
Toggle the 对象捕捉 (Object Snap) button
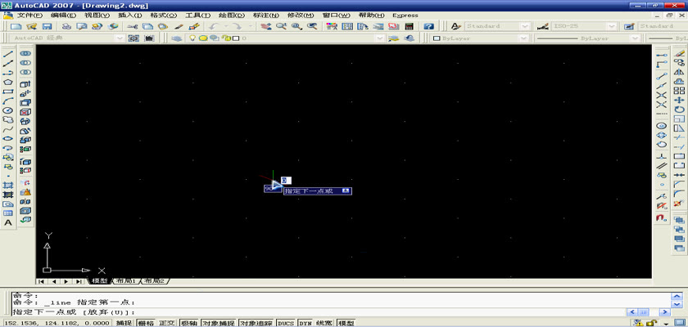click(216, 323)
